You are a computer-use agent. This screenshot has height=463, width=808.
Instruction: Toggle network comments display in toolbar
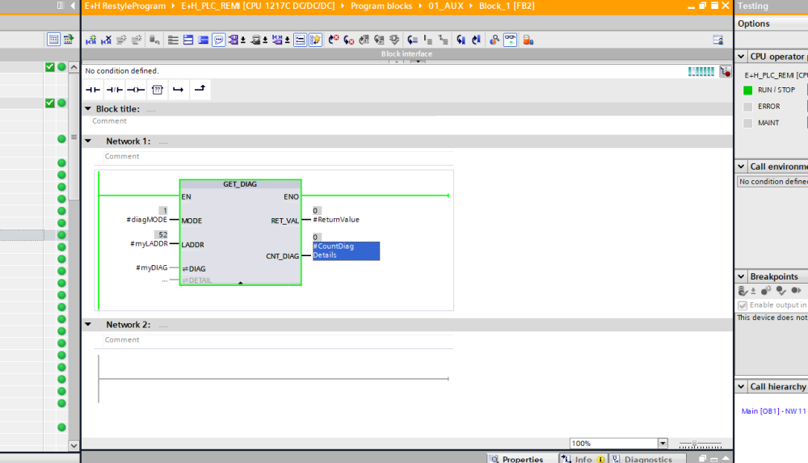click(218, 40)
